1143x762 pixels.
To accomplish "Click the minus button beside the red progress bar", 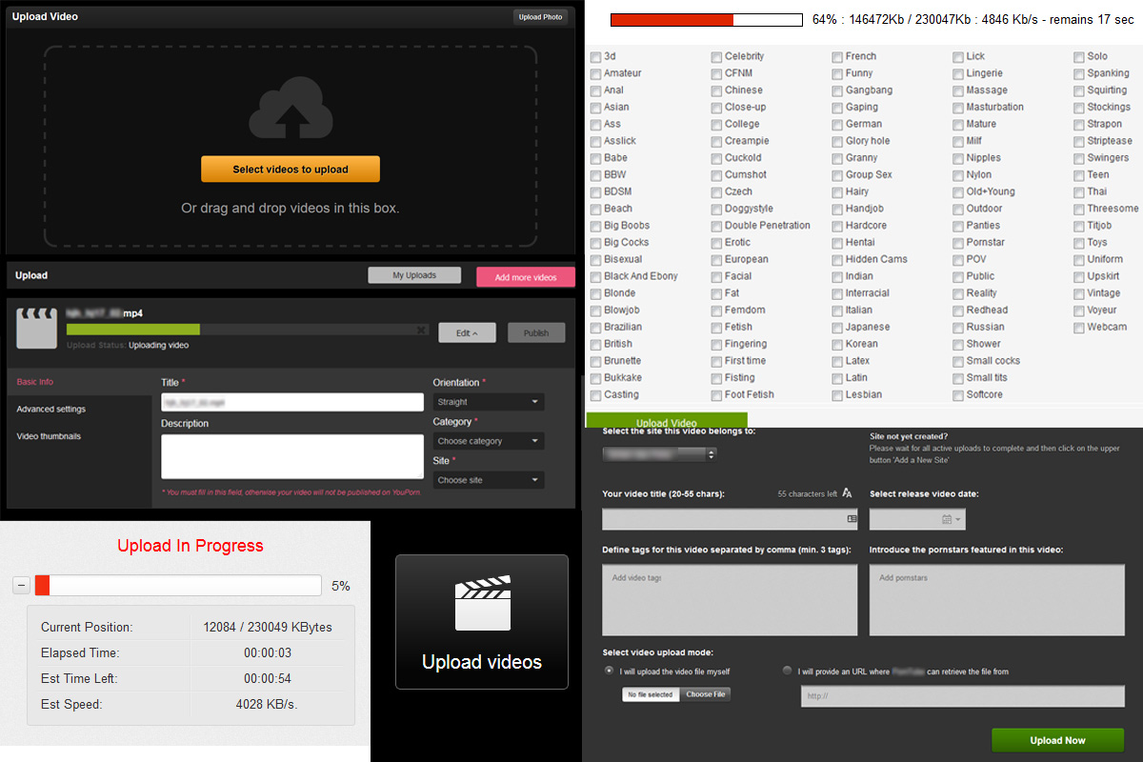I will [x=21, y=586].
